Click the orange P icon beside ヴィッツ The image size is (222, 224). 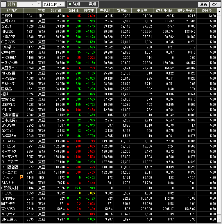[x=22, y=178]
